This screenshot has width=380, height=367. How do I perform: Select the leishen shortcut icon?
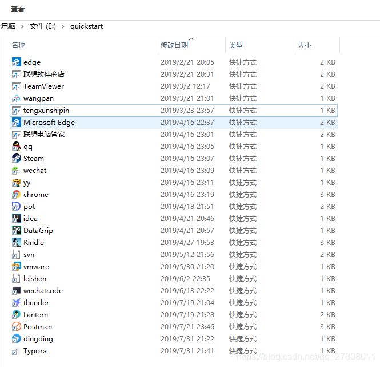coord(16,279)
